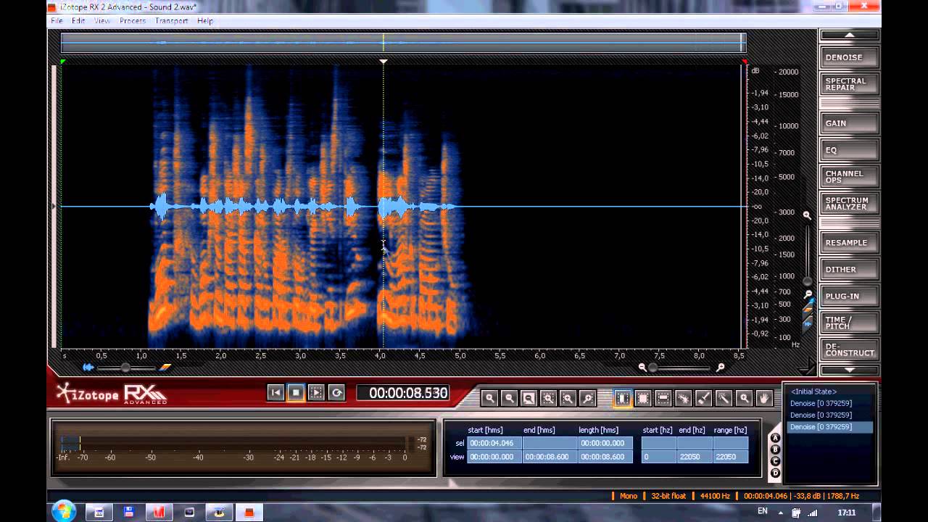Select the brush selection tool
Screen dimensions: 928x522
[703, 398]
